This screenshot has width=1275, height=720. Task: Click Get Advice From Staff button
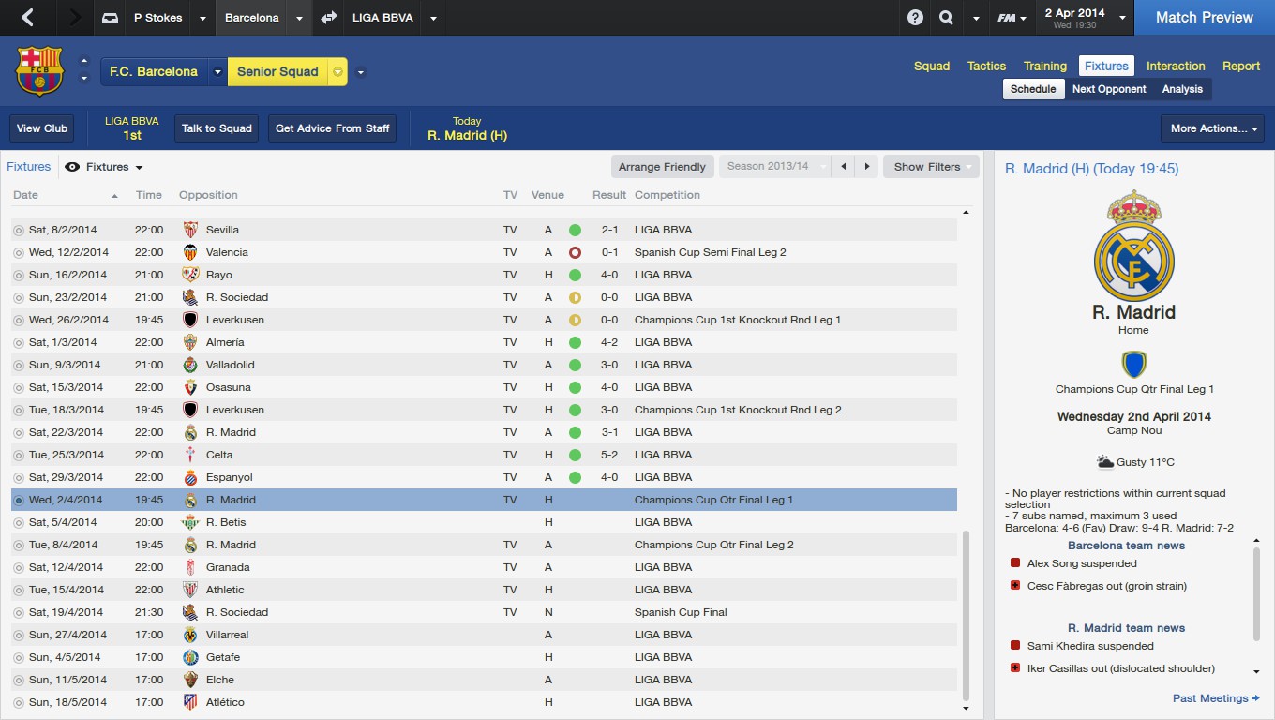[332, 128]
